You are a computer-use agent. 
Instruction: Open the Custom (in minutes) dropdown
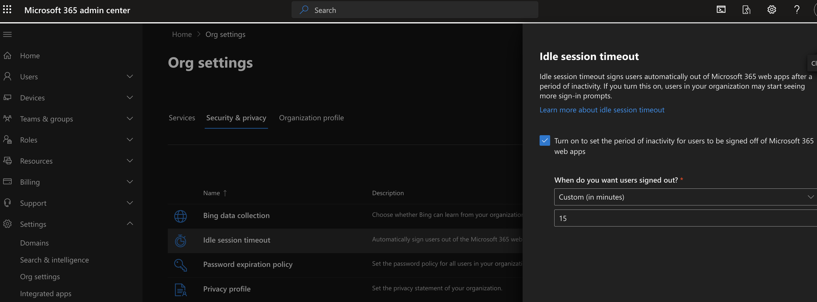point(685,197)
